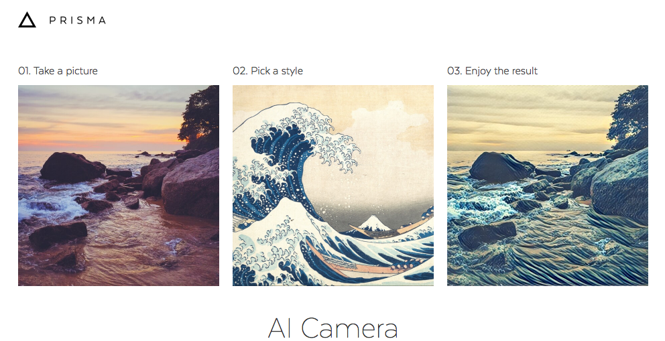This screenshot has height=341, width=665.
Task: Click the tree in the stylized result image
Action: 629,117
